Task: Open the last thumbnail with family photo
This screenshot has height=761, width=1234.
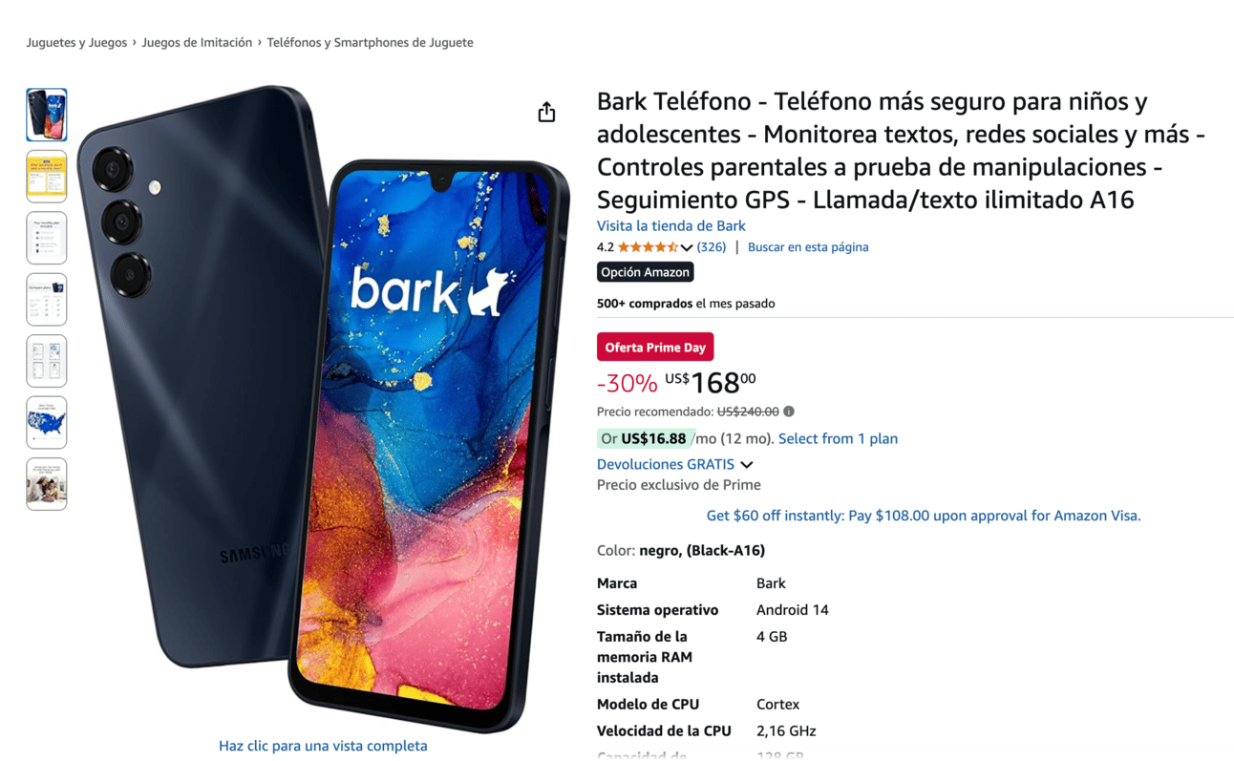Action: [x=47, y=484]
